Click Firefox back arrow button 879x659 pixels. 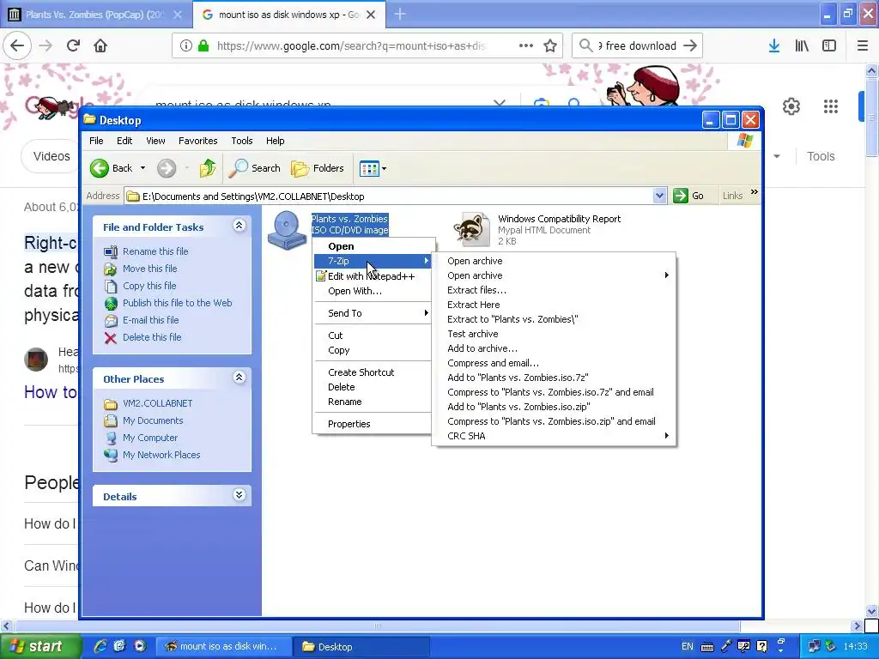(x=17, y=45)
